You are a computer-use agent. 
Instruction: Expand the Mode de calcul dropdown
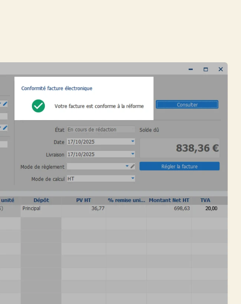[133, 179]
